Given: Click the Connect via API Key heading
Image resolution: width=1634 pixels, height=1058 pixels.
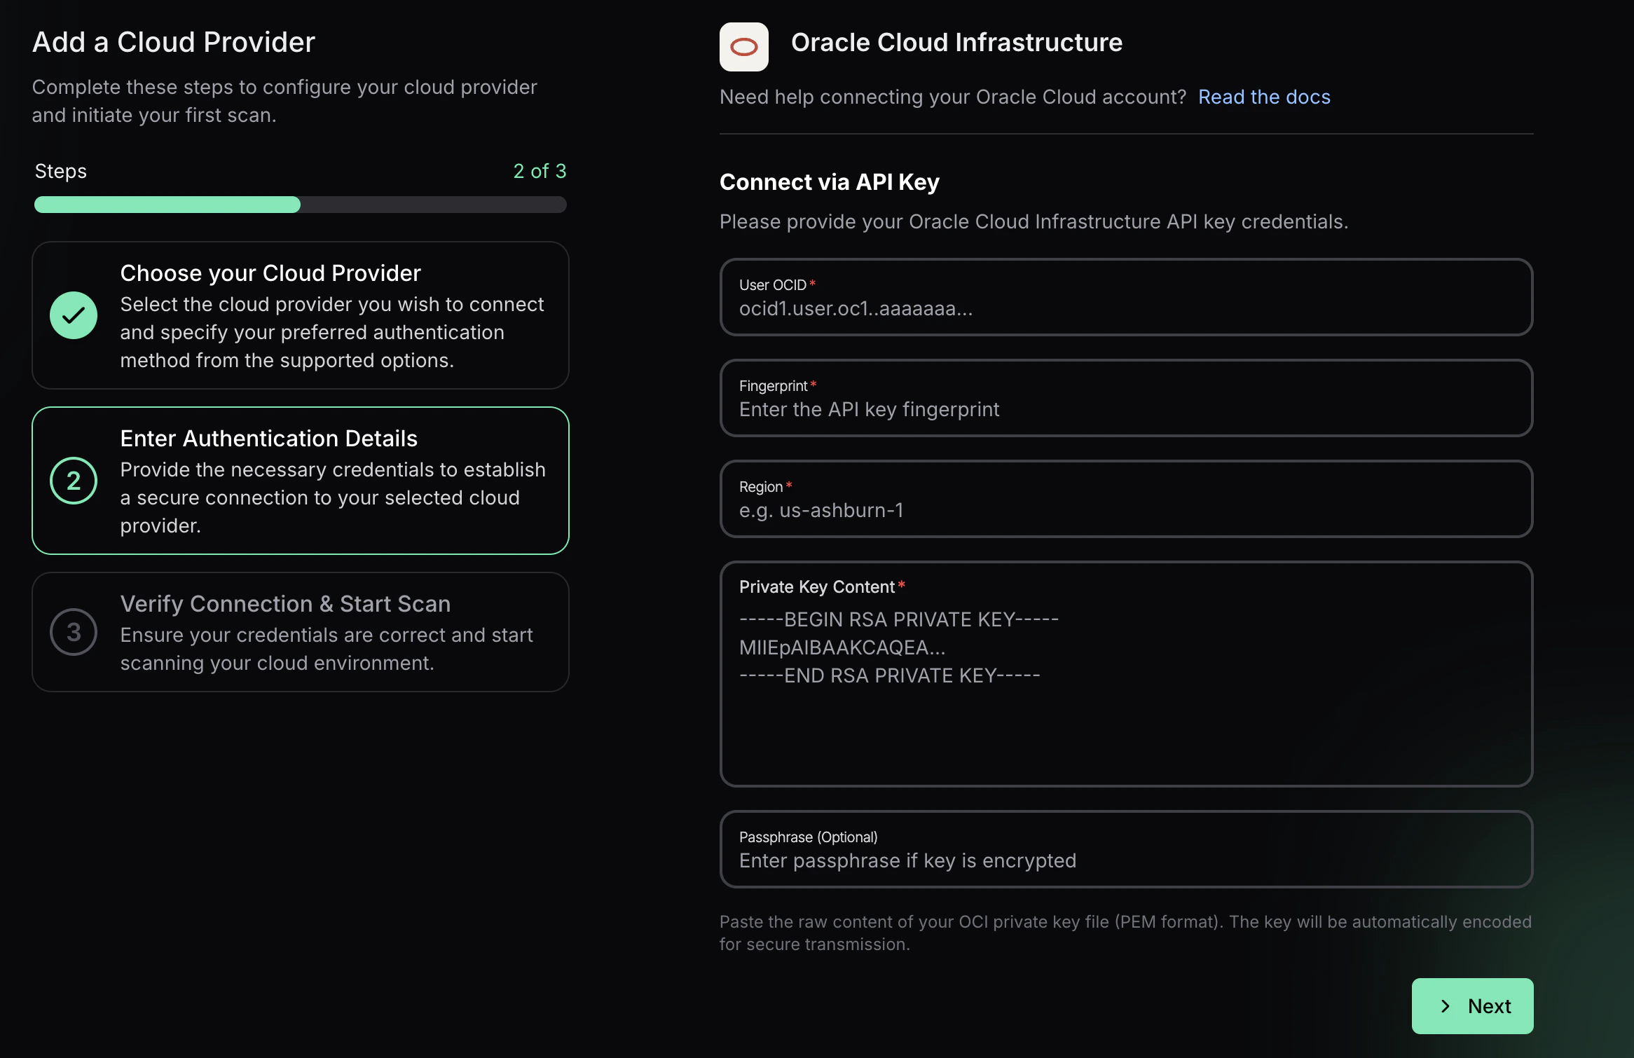Looking at the screenshot, I should pos(829,182).
